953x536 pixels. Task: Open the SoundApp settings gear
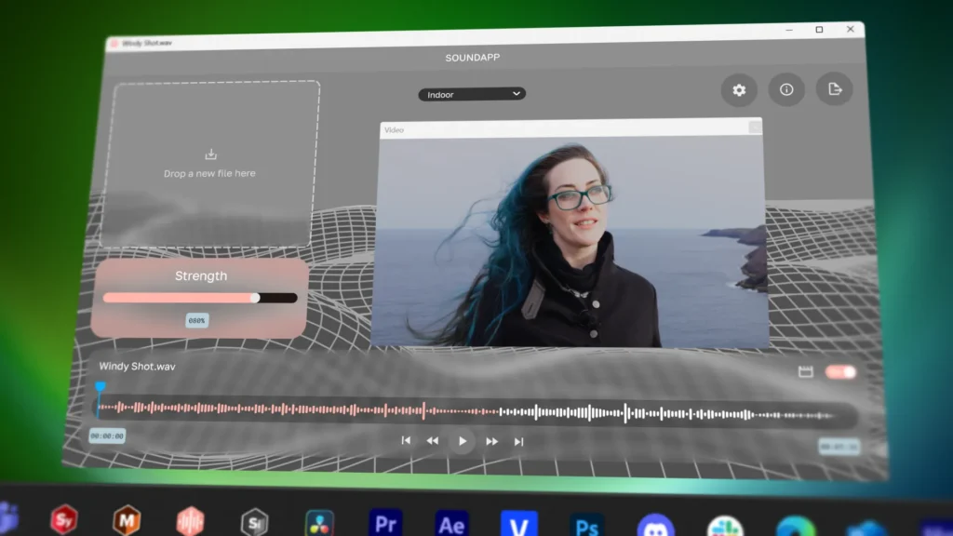click(739, 89)
